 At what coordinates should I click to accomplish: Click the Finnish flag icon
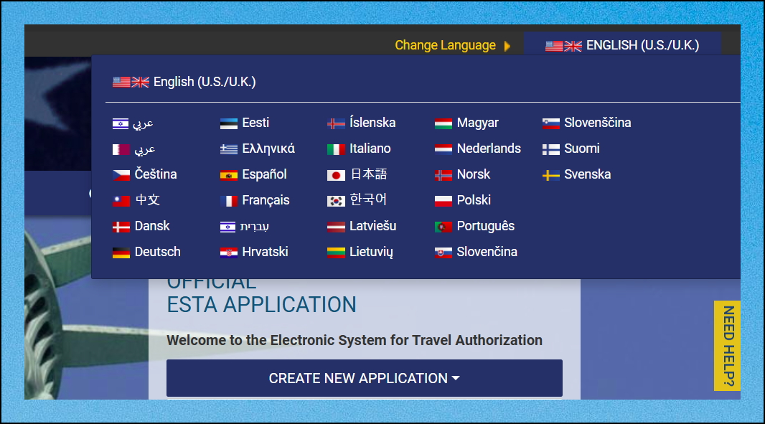click(551, 149)
